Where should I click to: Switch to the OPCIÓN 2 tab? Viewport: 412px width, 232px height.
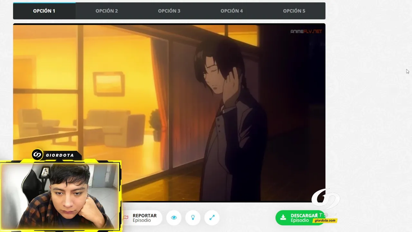(107, 11)
